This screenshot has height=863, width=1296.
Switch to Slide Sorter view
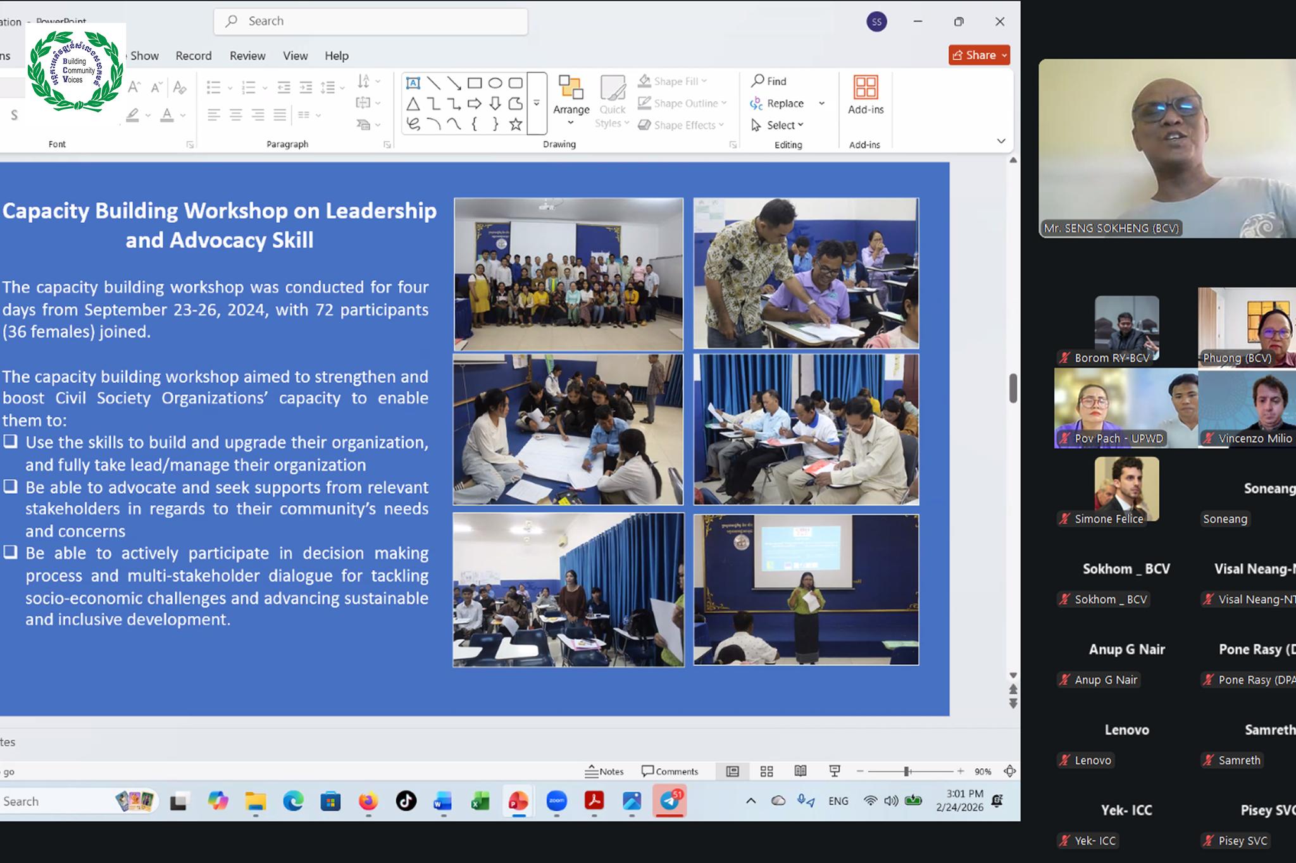coord(766,771)
